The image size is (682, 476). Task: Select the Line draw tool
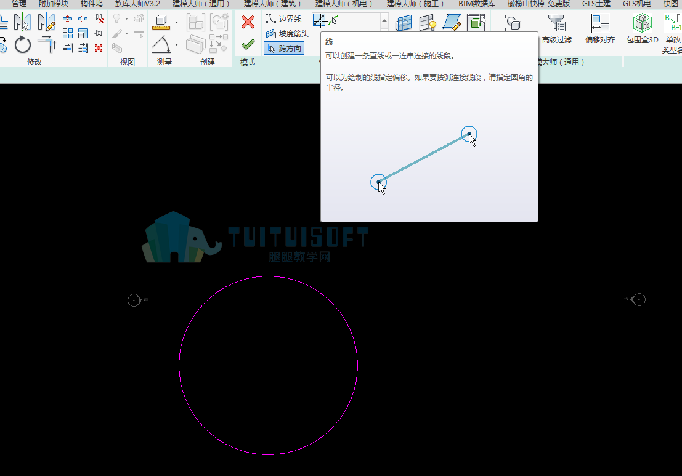point(319,20)
